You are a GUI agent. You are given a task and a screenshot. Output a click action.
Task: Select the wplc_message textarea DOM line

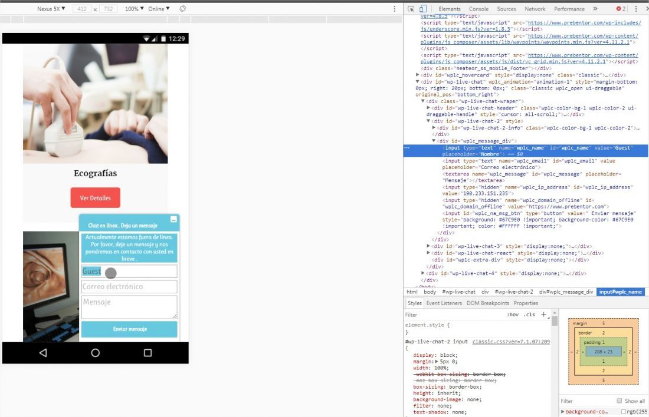tap(532, 177)
